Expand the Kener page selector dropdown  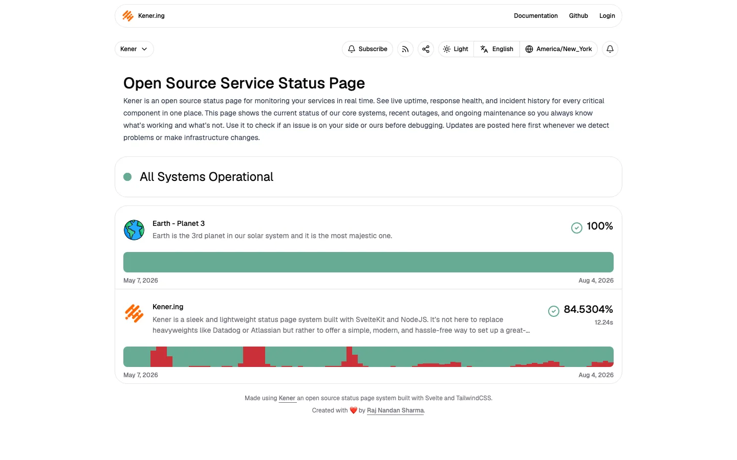134,49
